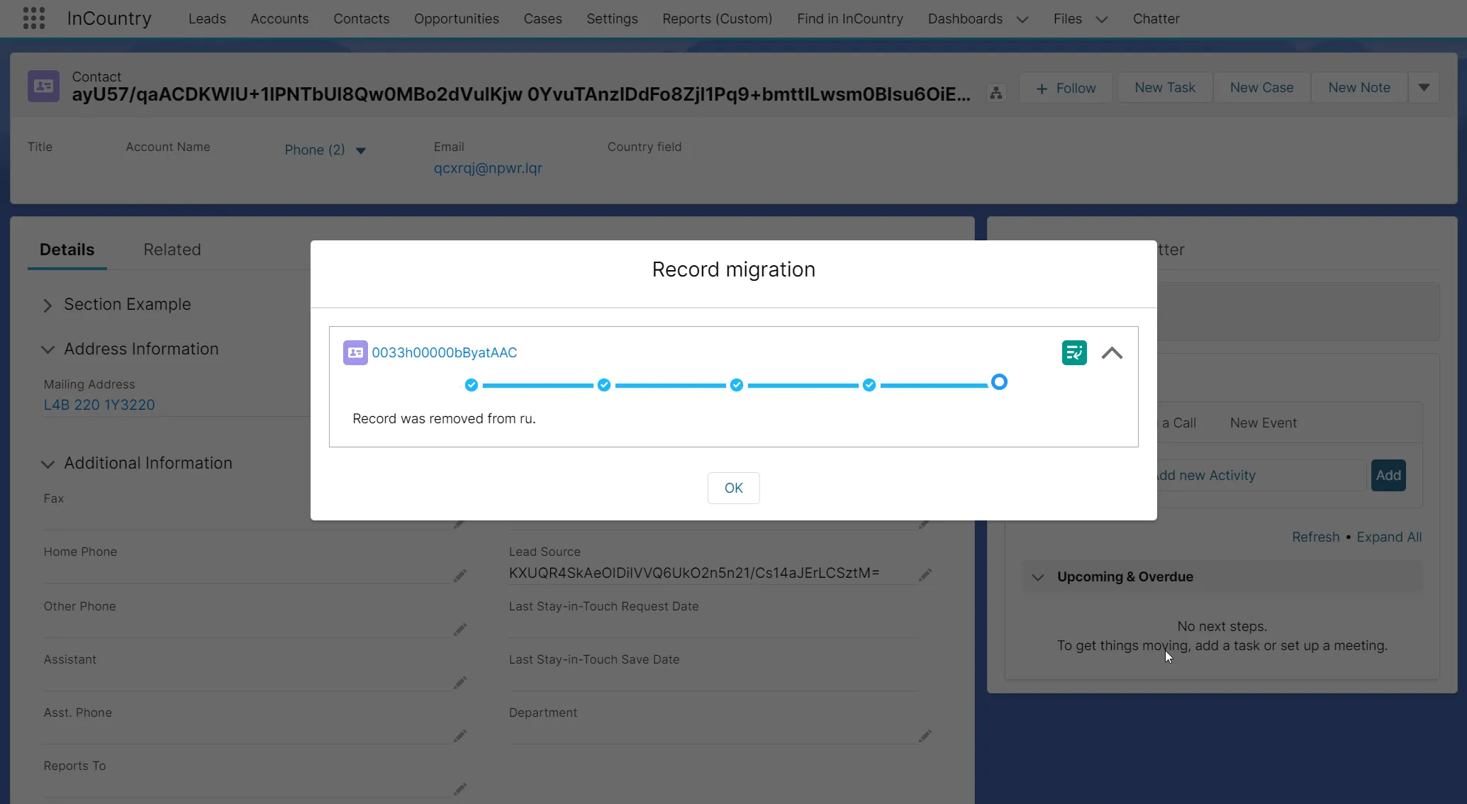Image resolution: width=1467 pixels, height=804 pixels.
Task: Switch to the Related tab
Action: [x=171, y=250]
